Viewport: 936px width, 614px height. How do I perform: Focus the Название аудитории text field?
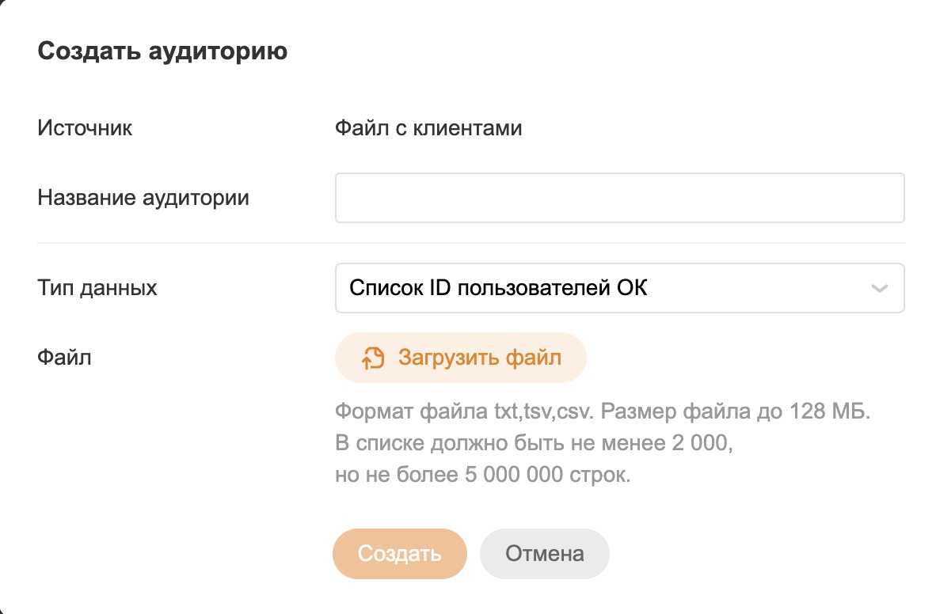[x=619, y=198]
